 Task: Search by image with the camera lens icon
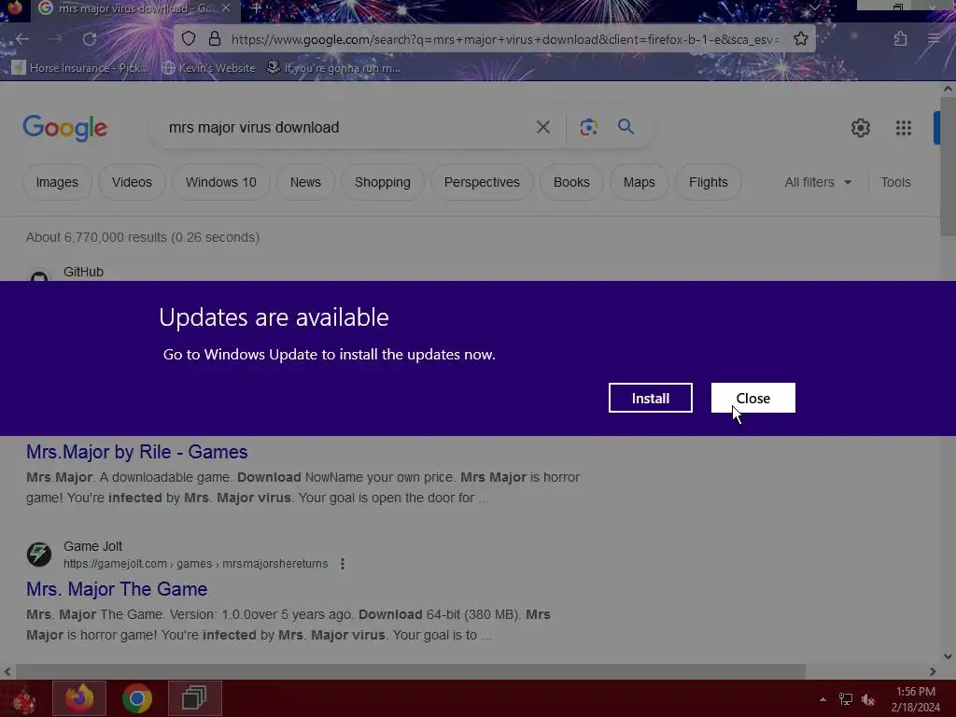(x=588, y=127)
